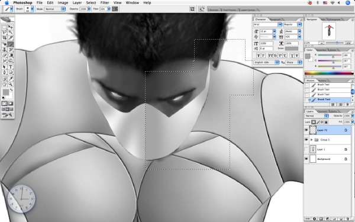Open brush Mode dropdown (Normal)
Image resolution: width=355 pixels, height=222 pixels.
pyautogui.click(x=55, y=9)
